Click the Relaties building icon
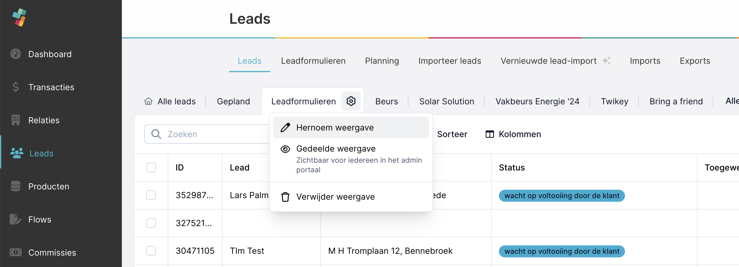The height and width of the screenshot is (267, 739). [x=16, y=120]
